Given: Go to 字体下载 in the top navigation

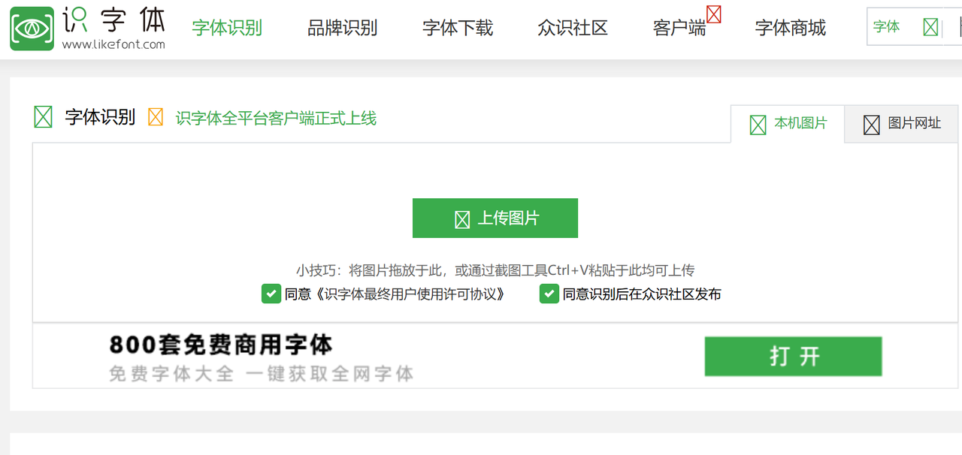Looking at the screenshot, I should [458, 29].
